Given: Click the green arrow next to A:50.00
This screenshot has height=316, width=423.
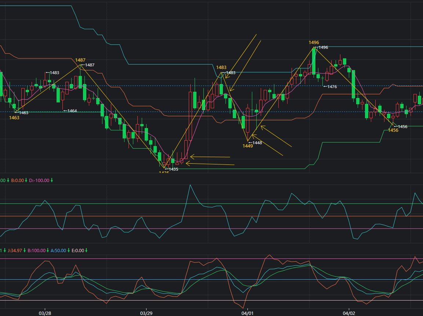Looking at the screenshot, I should click(68, 251).
